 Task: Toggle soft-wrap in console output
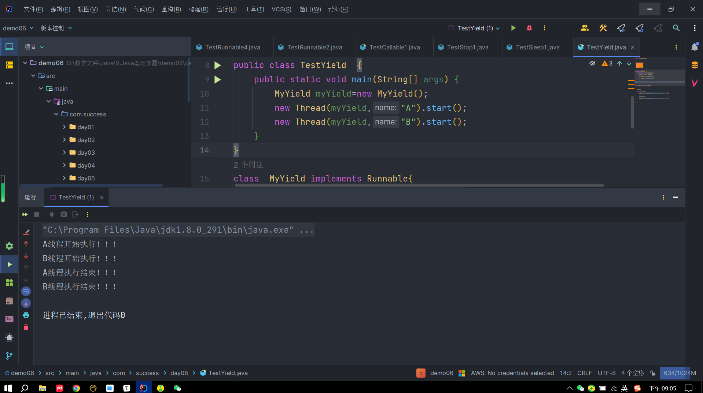tap(26, 291)
